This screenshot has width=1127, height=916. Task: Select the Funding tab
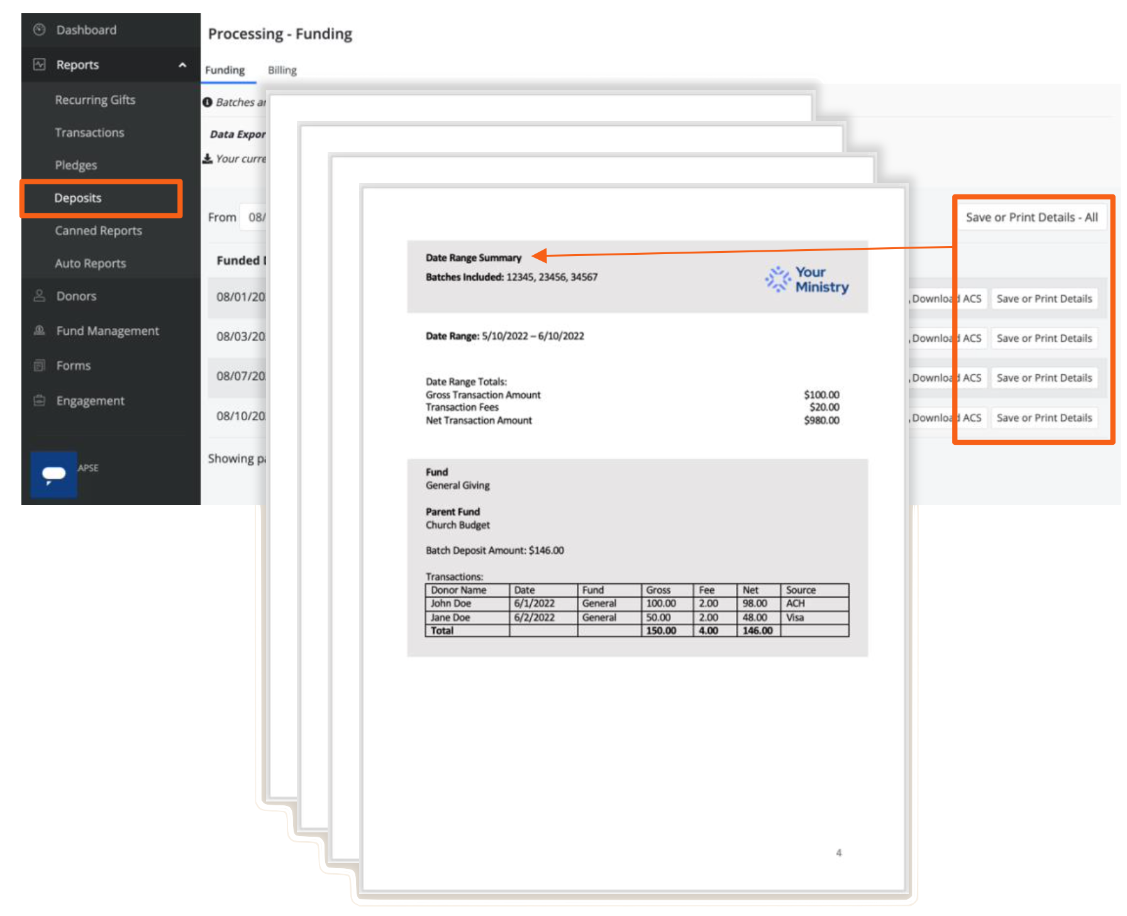[225, 70]
